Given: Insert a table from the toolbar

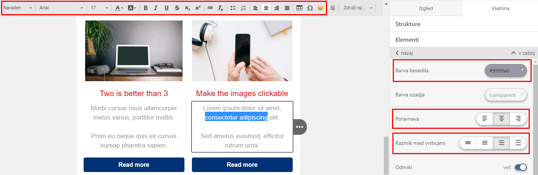Looking at the screenshot, I should pos(299,8).
